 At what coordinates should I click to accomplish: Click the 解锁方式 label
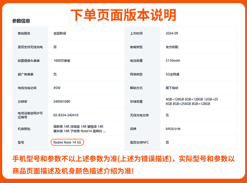click(136, 88)
